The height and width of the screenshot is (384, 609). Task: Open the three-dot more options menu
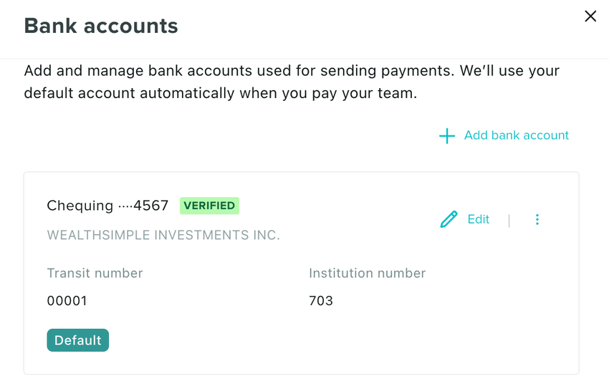[537, 220]
